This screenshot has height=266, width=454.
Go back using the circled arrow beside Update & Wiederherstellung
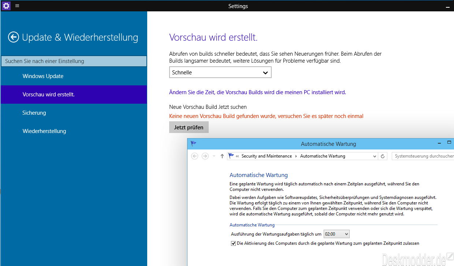point(14,37)
